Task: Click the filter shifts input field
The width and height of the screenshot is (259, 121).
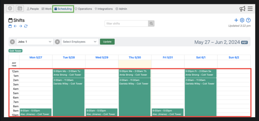Action: (x=126, y=24)
